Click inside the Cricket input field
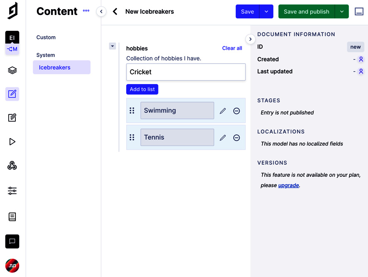 (185, 72)
